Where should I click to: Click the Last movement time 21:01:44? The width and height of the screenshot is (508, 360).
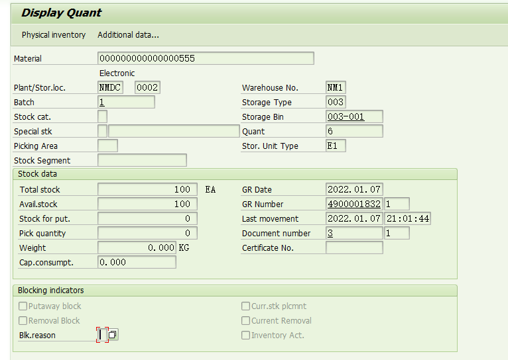[x=408, y=218]
